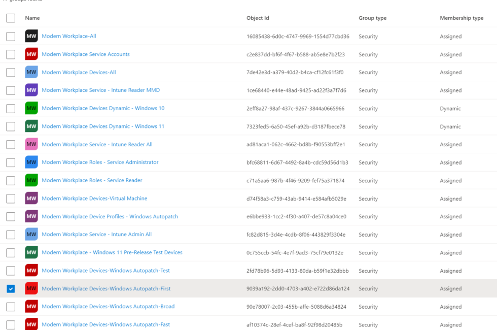Tick checkbox for Devices Dynamic - Windows 10

[x=11, y=109]
